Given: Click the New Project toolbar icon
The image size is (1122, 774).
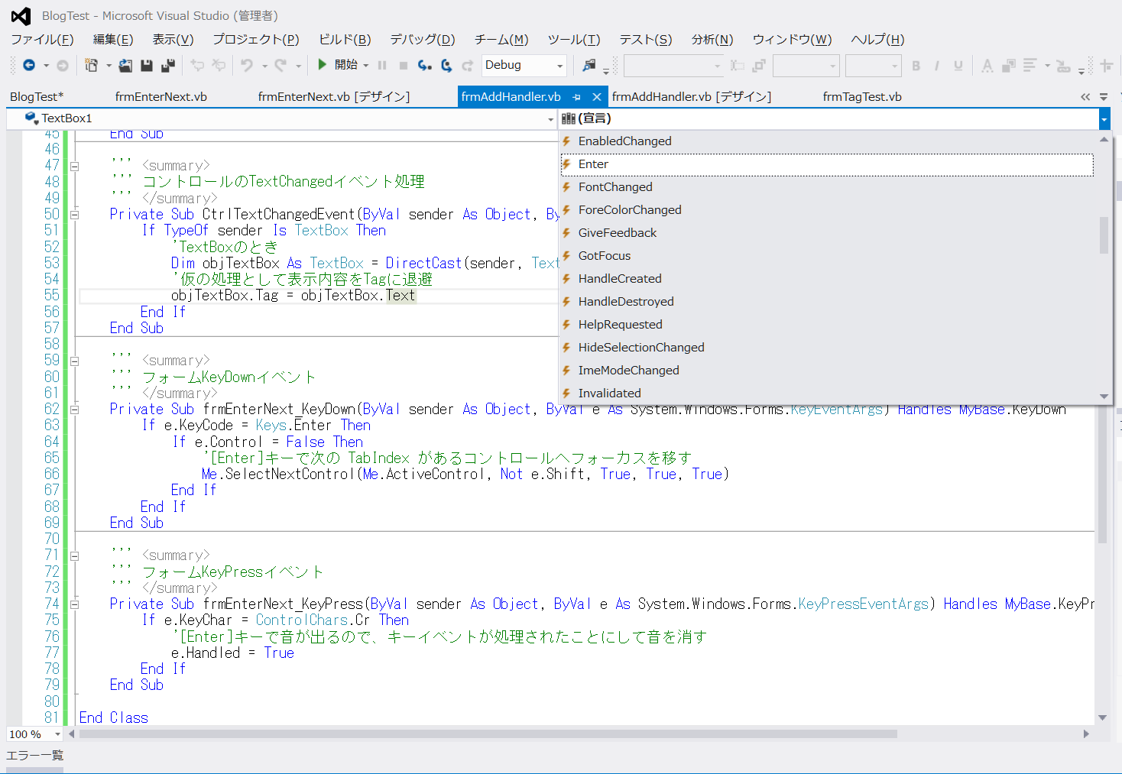Looking at the screenshot, I should click(x=91, y=66).
